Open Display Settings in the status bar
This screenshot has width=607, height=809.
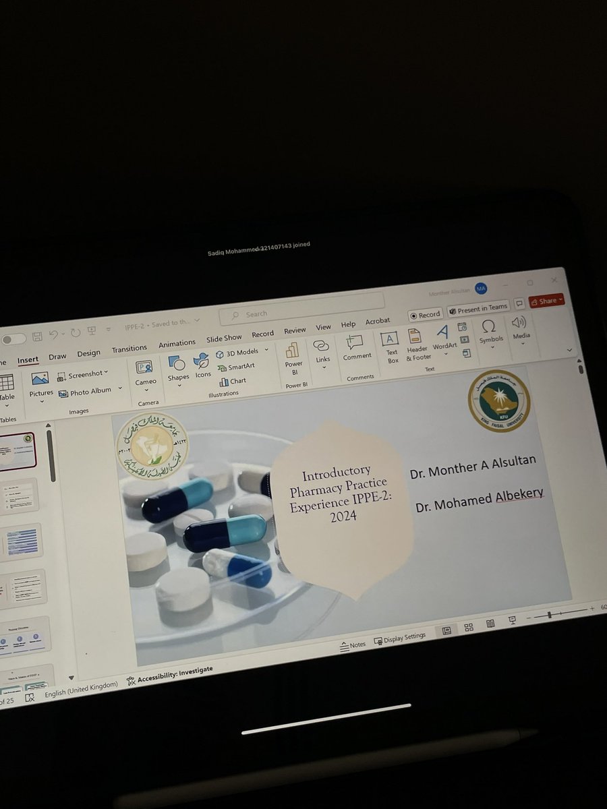[401, 638]
